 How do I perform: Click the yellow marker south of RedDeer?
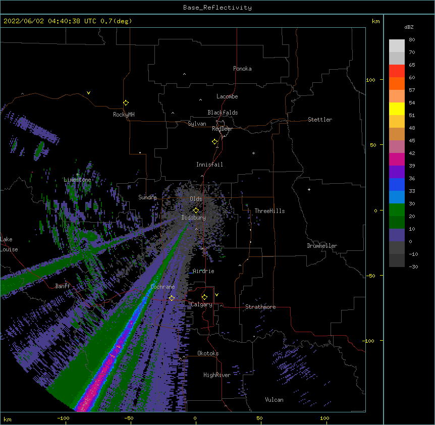click(215, 141)
